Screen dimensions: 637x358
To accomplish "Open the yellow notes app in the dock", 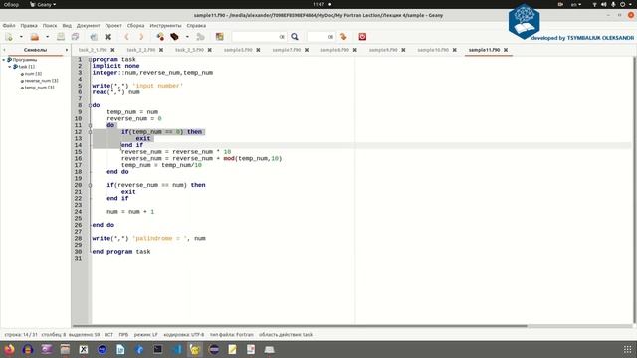I will [x=232, y=349].
